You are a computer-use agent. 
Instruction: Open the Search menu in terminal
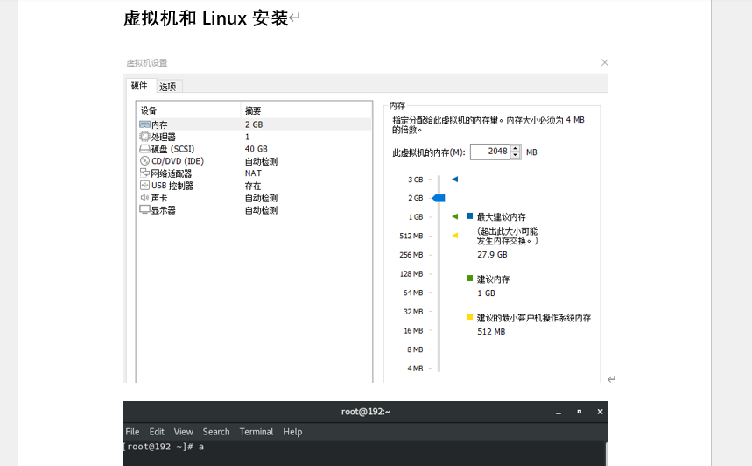point(216,432)
